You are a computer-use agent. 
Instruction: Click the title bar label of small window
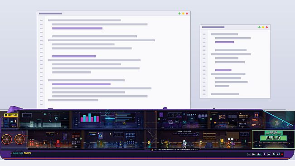pyautogui.click(x=213, y=27)
